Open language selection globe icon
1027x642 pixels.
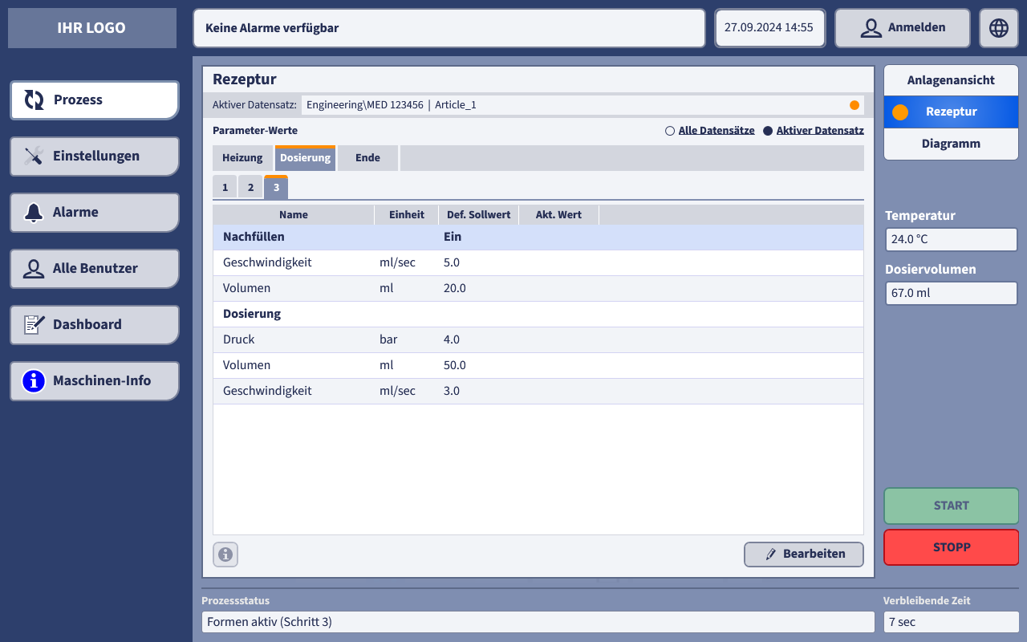[999, 28]
